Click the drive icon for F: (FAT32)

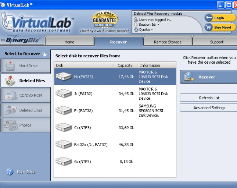[64, 110]
